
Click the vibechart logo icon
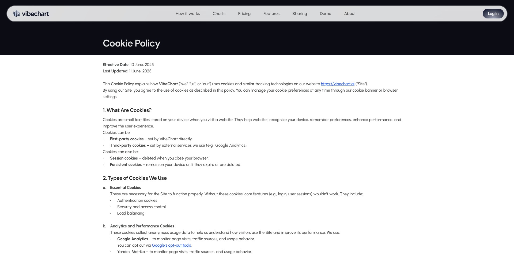[17, 14]
